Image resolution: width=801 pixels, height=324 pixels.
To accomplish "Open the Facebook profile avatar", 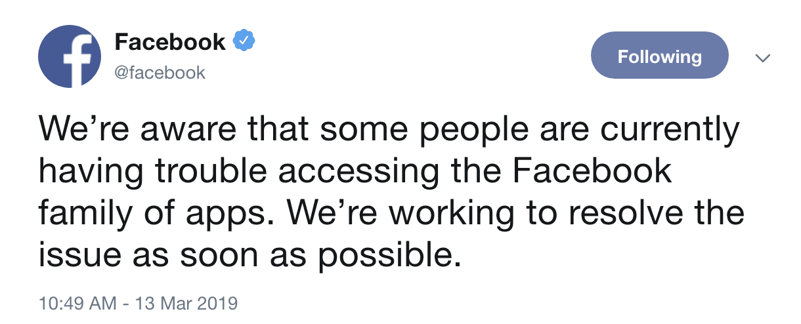I will tap(70, 58).
